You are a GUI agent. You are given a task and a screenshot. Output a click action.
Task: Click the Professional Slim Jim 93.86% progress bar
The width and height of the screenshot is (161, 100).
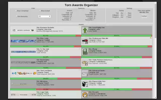(117, 46)
